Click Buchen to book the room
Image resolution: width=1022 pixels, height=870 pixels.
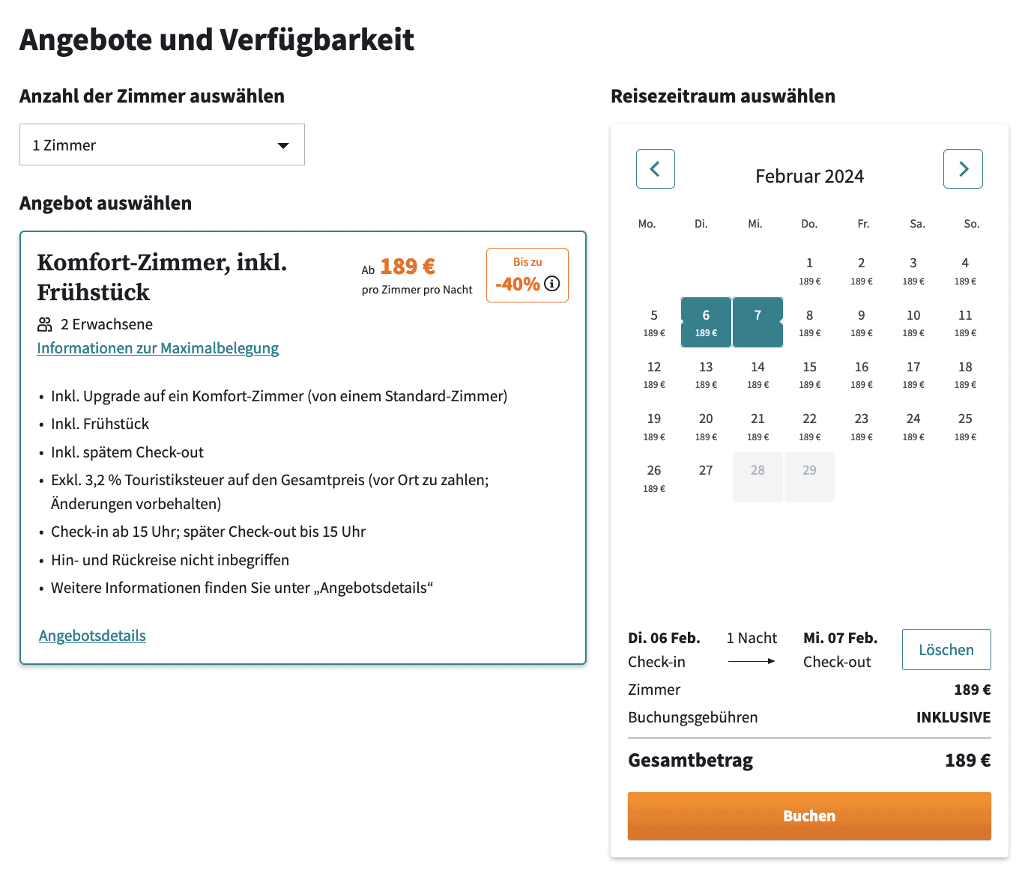pos(808,815)
